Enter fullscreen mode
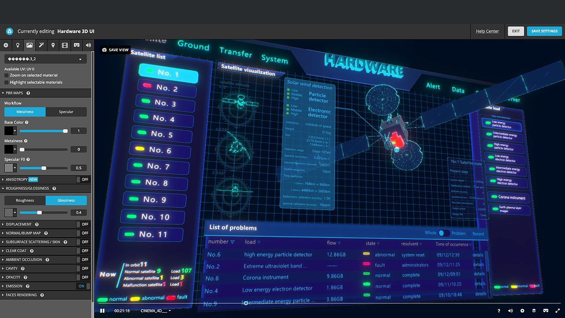Image resolution: width=565 pixels, height=318 pixels. click(557, 311)
